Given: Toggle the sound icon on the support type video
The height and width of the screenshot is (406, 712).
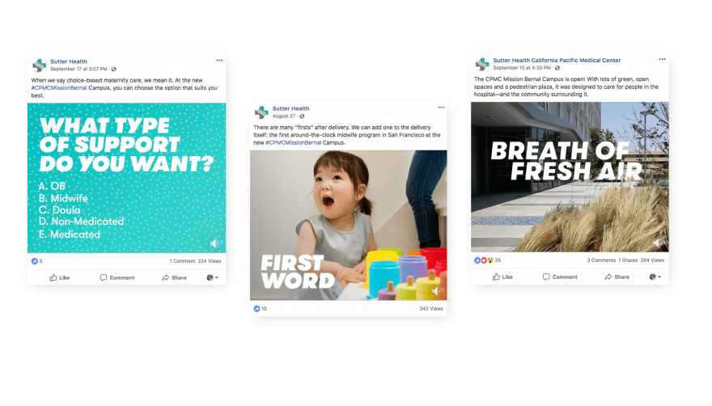Looking at the screenshot, I should pos(214,244).
